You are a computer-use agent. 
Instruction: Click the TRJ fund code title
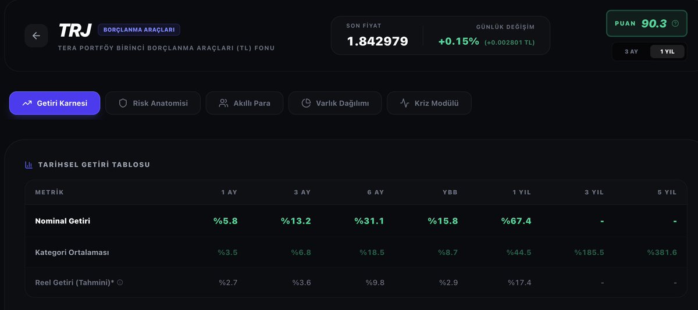point(75,30)
